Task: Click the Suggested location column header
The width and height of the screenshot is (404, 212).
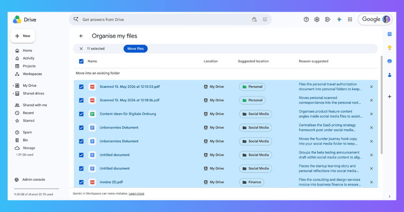Action: tap(254, 61)
